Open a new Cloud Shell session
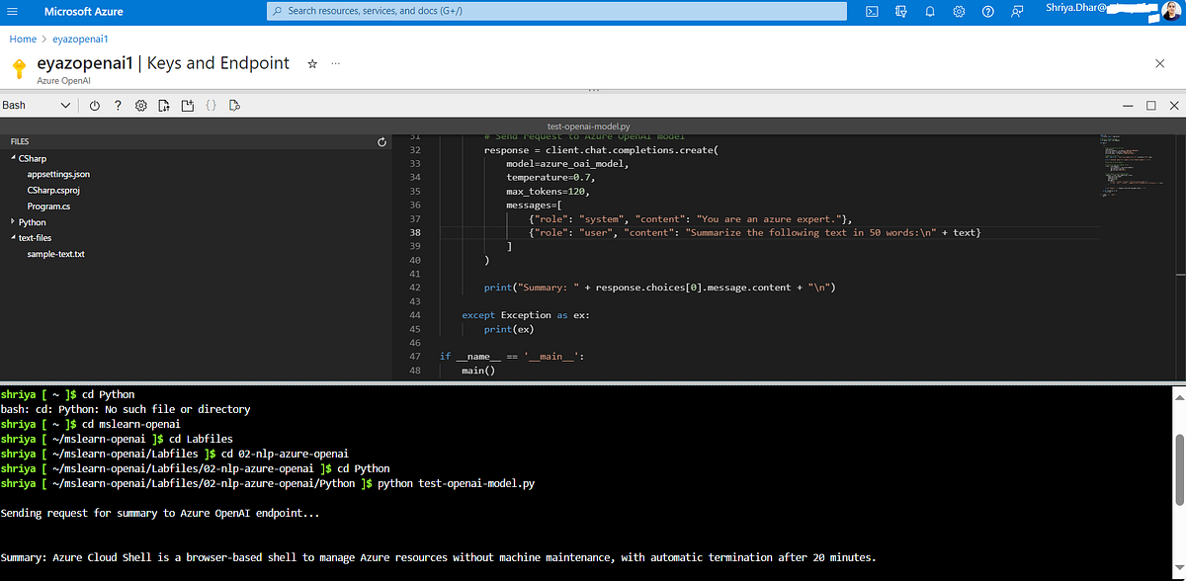 (187, 105)
